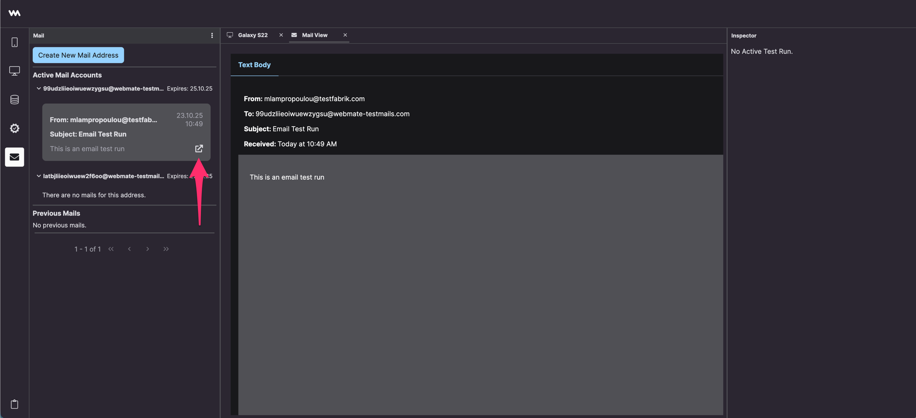Collapse the 99udzliieoiwuewzygsu mail account
Screen dimensions: 916x418
coord(39,89)
